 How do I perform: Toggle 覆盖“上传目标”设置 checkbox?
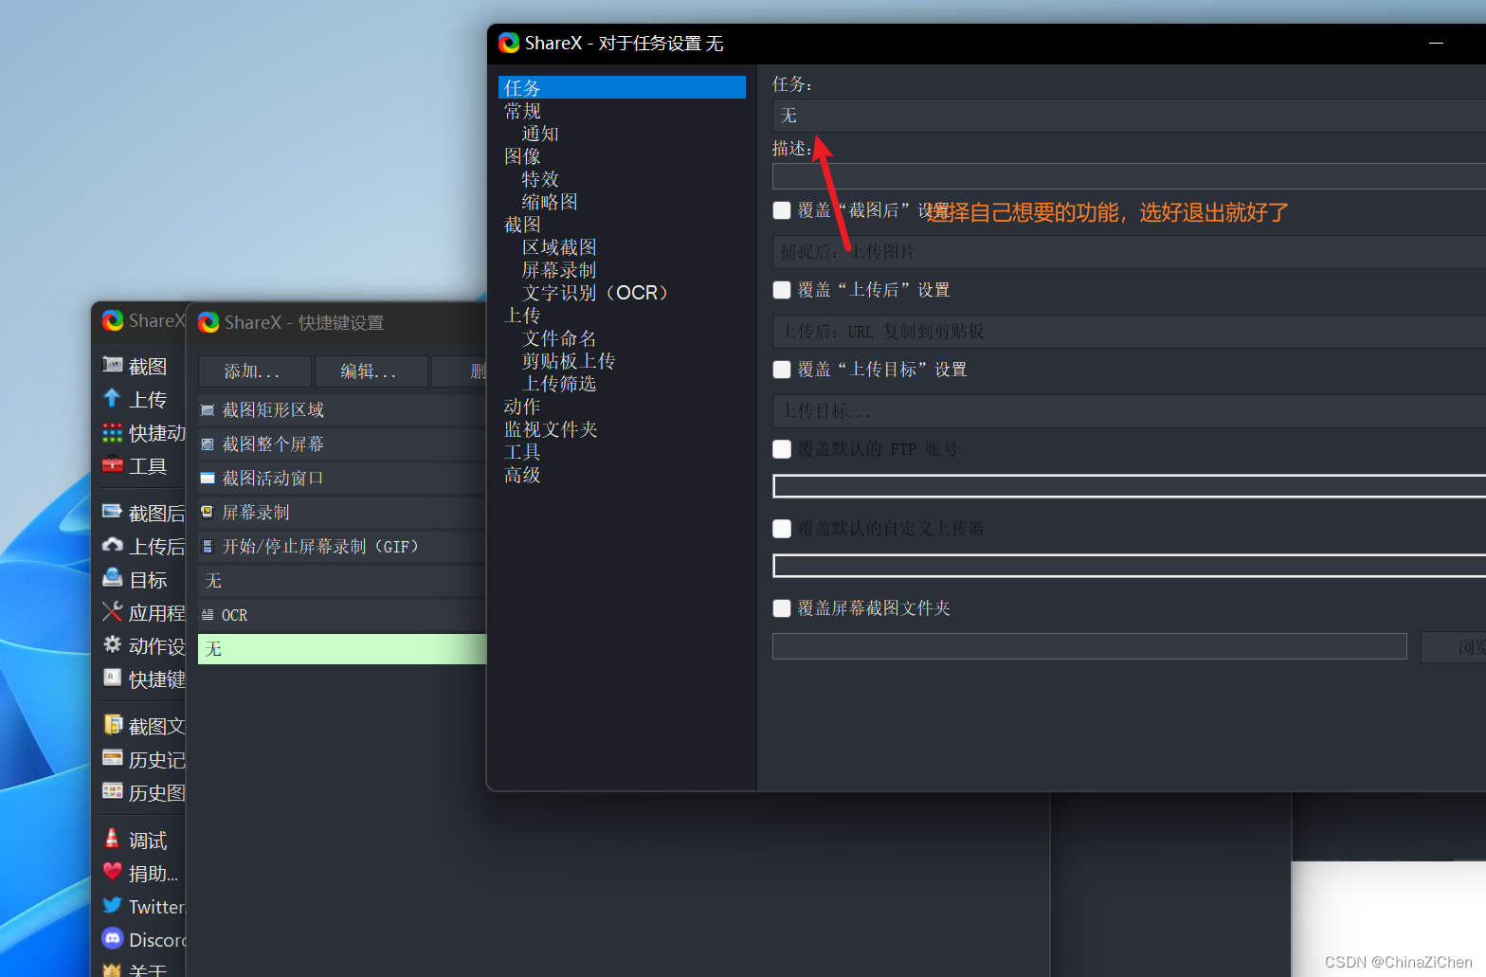point(782,370)
